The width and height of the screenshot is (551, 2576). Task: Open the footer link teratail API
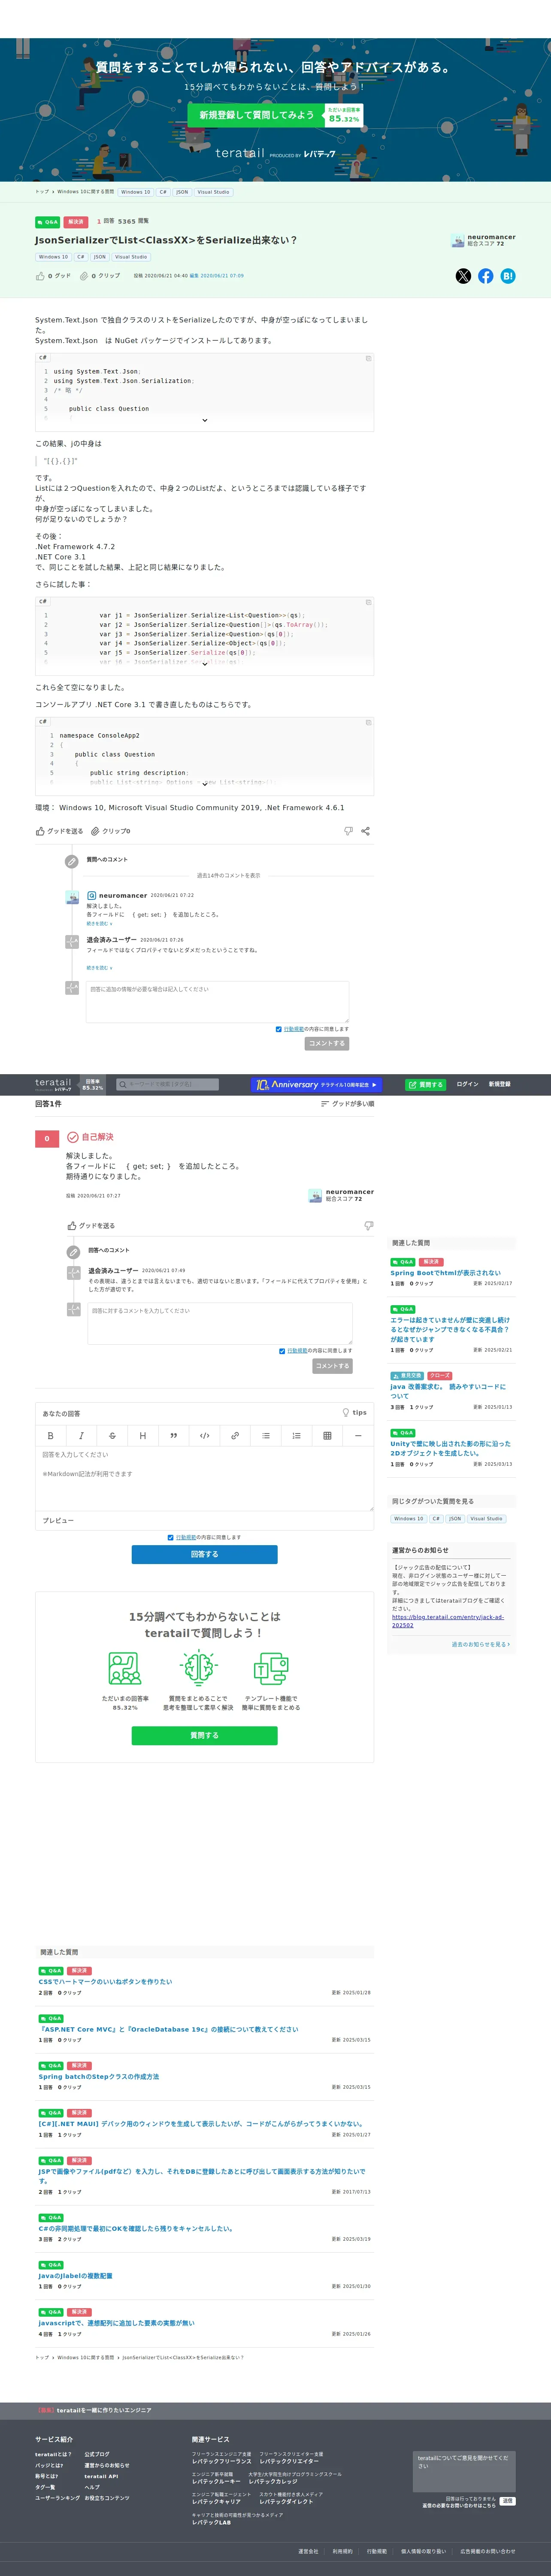tap(101, 2476)
